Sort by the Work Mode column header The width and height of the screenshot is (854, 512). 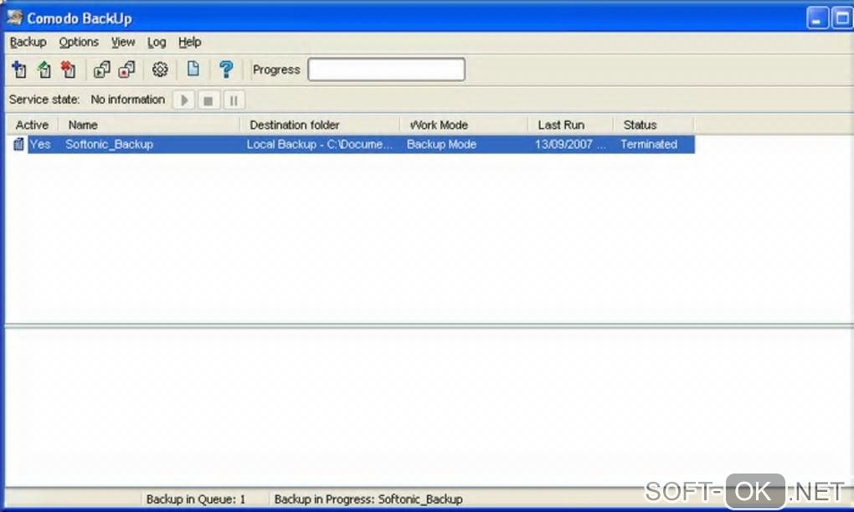(x=464, y=125)
